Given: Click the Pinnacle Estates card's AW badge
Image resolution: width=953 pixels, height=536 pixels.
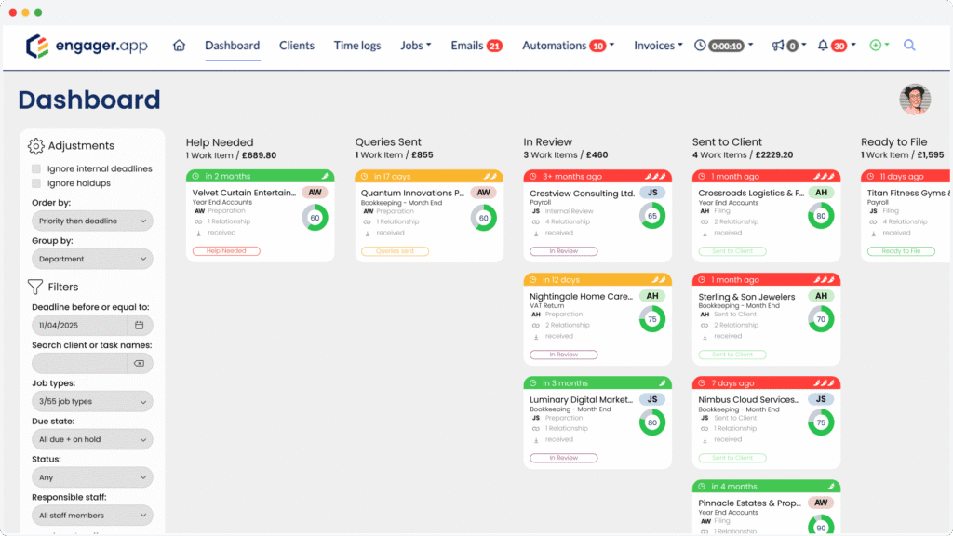Looking at the screenshot, I should [x=821, y=502].
